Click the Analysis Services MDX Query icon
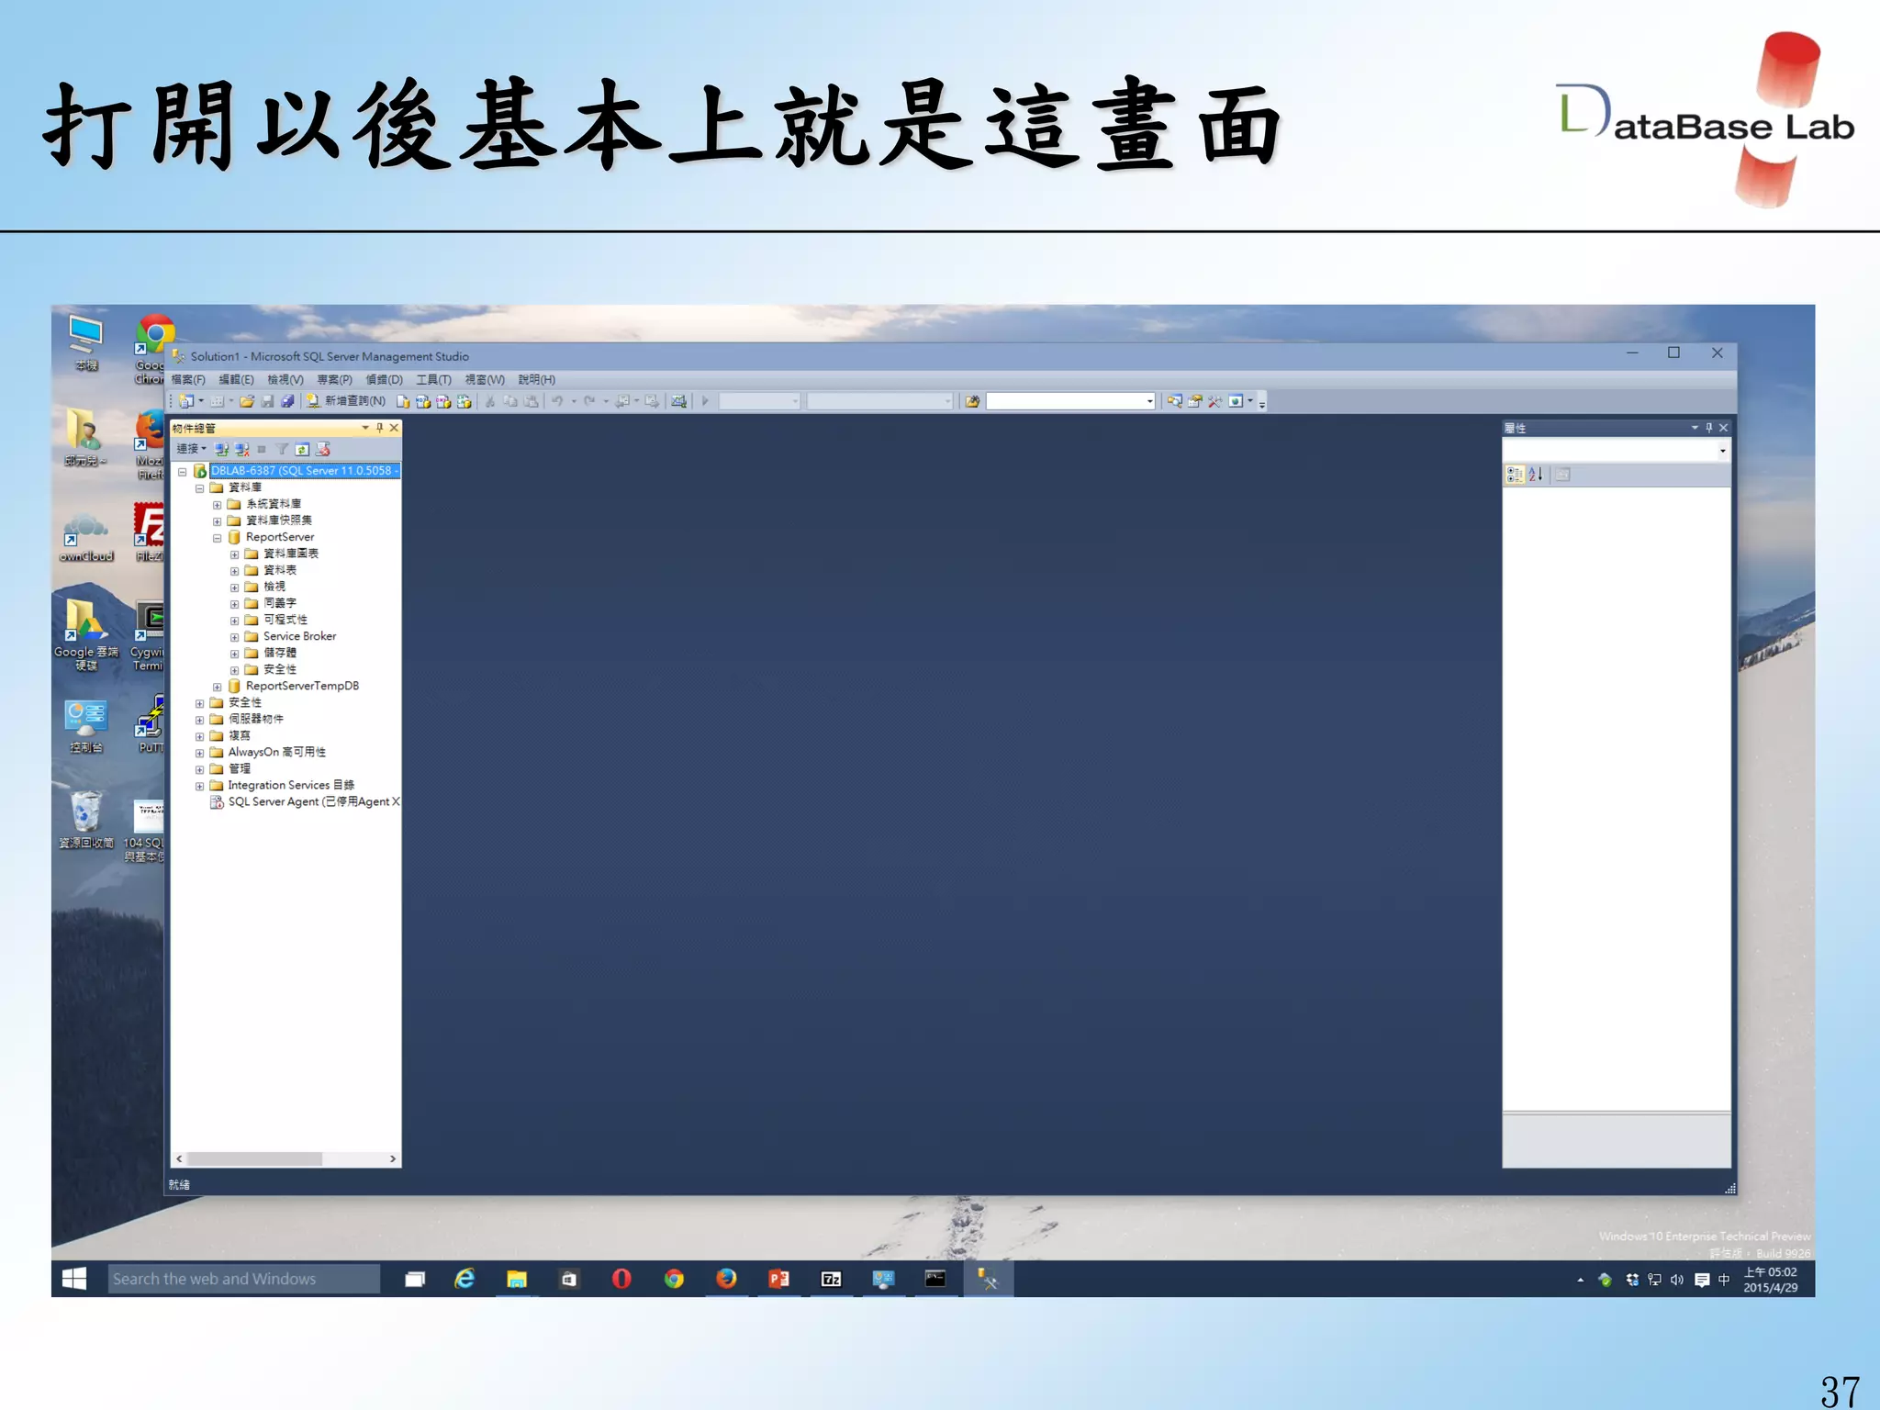This screenshot has width=1880, height=1410. pos(423,401)
